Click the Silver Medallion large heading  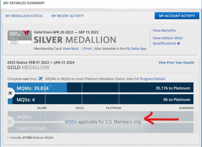(x=75, y=40)
